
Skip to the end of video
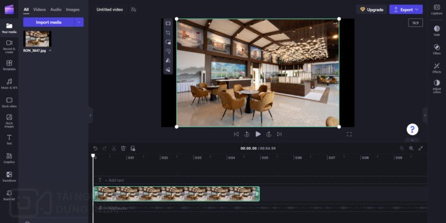point(279,134)
